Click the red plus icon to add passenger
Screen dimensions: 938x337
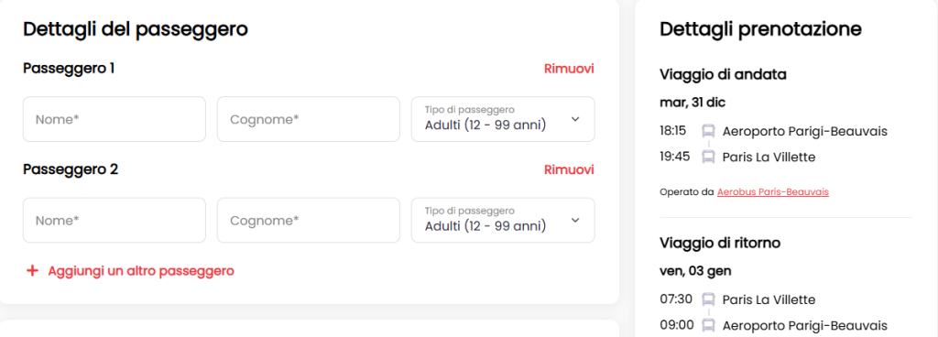pos(32,271)
